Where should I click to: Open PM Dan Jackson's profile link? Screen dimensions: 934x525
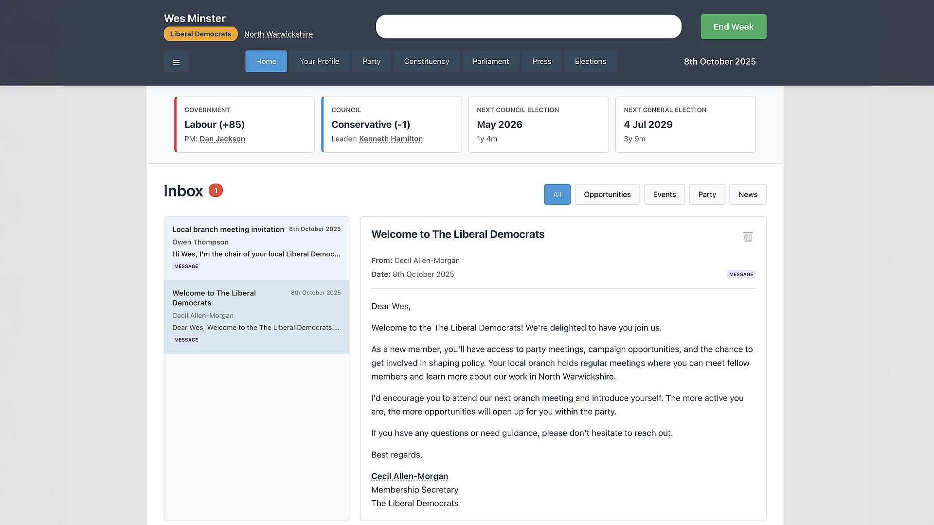(x=222, y=139)
